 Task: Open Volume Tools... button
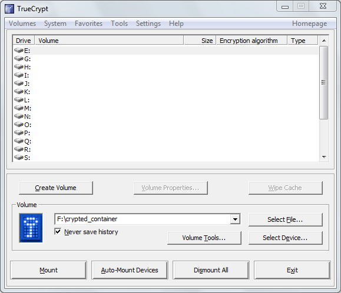(204, 238)
